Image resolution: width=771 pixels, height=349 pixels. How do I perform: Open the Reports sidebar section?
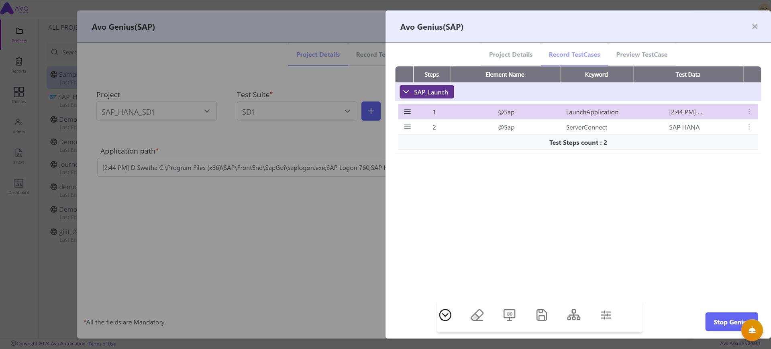[x=19, y=65]
